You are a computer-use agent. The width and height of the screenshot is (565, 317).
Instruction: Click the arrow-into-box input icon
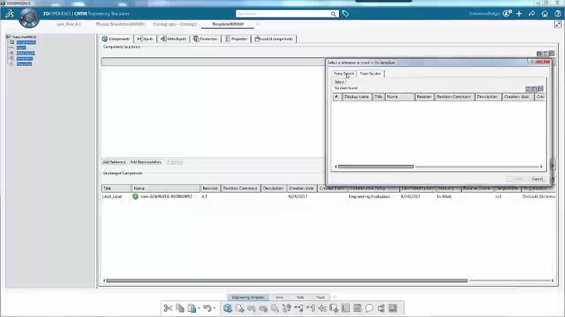click(299, 308)
